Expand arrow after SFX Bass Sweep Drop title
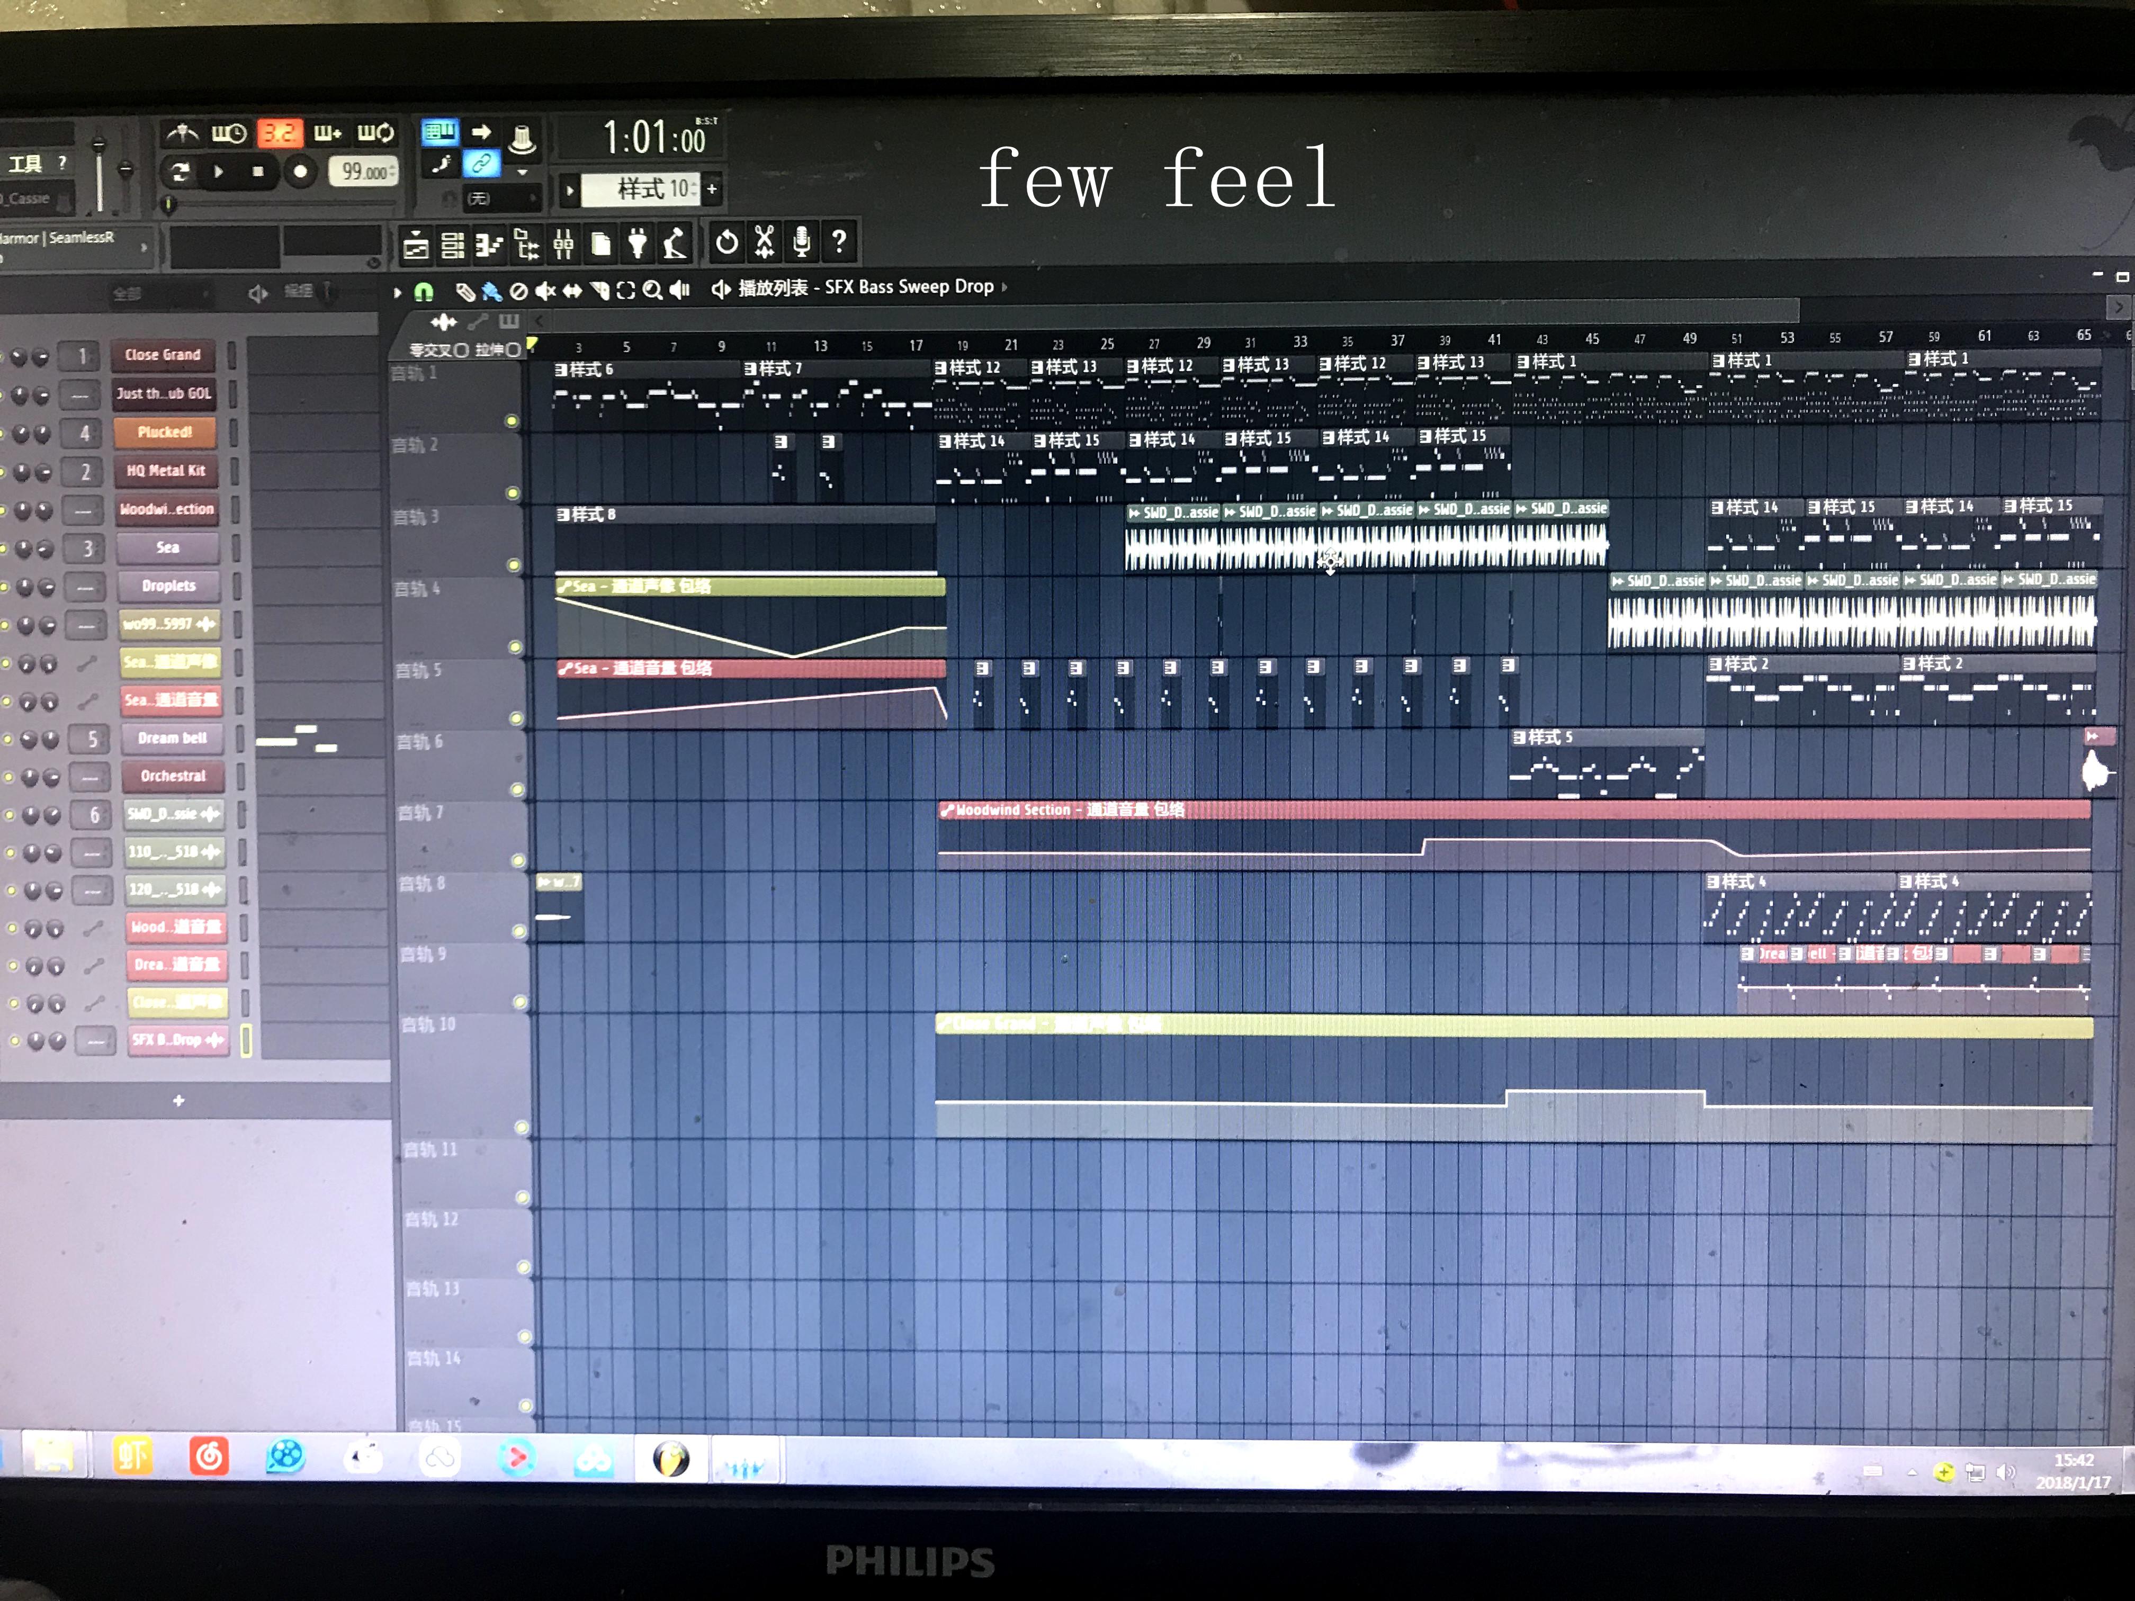The width and height of the screenshot is (2135, 1601). coord(1005,286)
